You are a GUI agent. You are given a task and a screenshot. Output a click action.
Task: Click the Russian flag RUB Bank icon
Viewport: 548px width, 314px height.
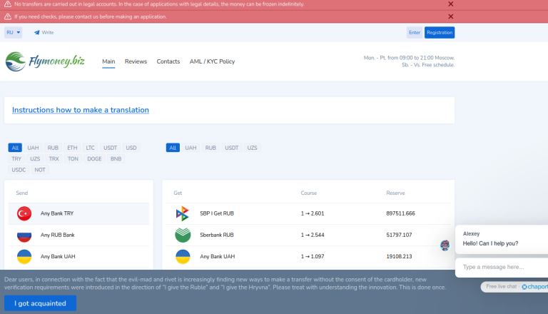pos(24,235)
